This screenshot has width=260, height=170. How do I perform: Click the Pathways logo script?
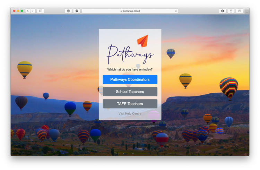(130, 54)
